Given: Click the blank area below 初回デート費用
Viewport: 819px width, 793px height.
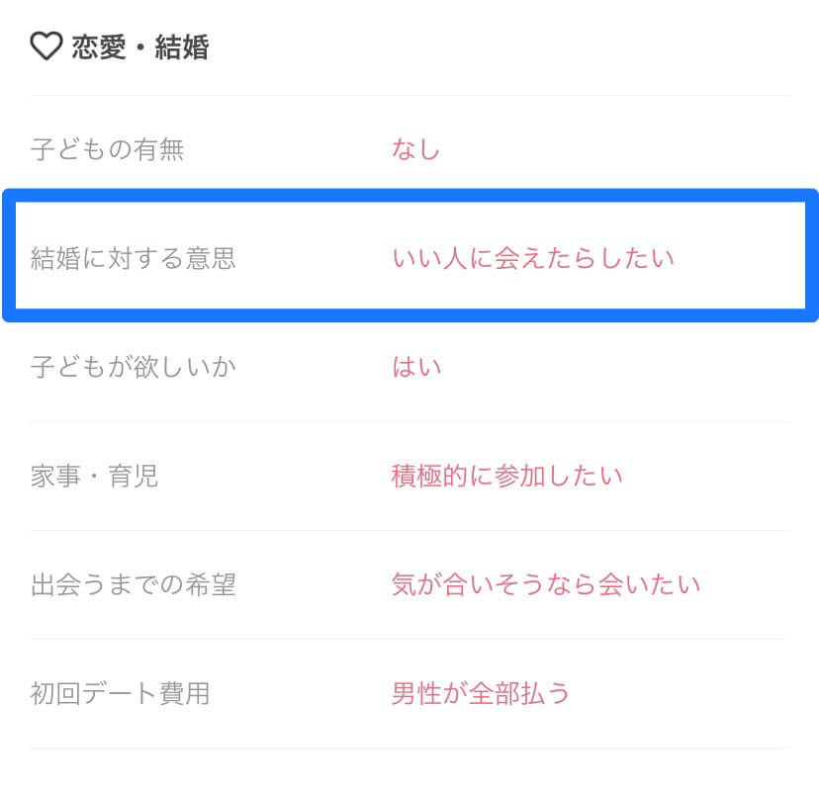Looking at the screenshot, I should click(x=410, y=771).
